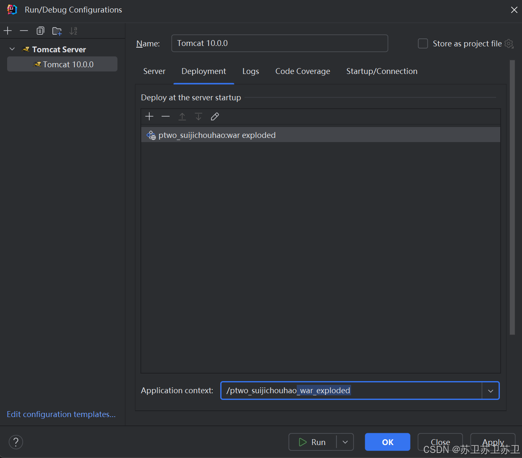Screen dimensions: 522x458
Task: Open the Run button dropdown arrow
Action: point(345,442)
